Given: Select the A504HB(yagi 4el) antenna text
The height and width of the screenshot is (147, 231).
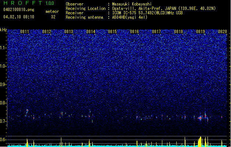Looking at the screenshot, I should coord(130,17).
